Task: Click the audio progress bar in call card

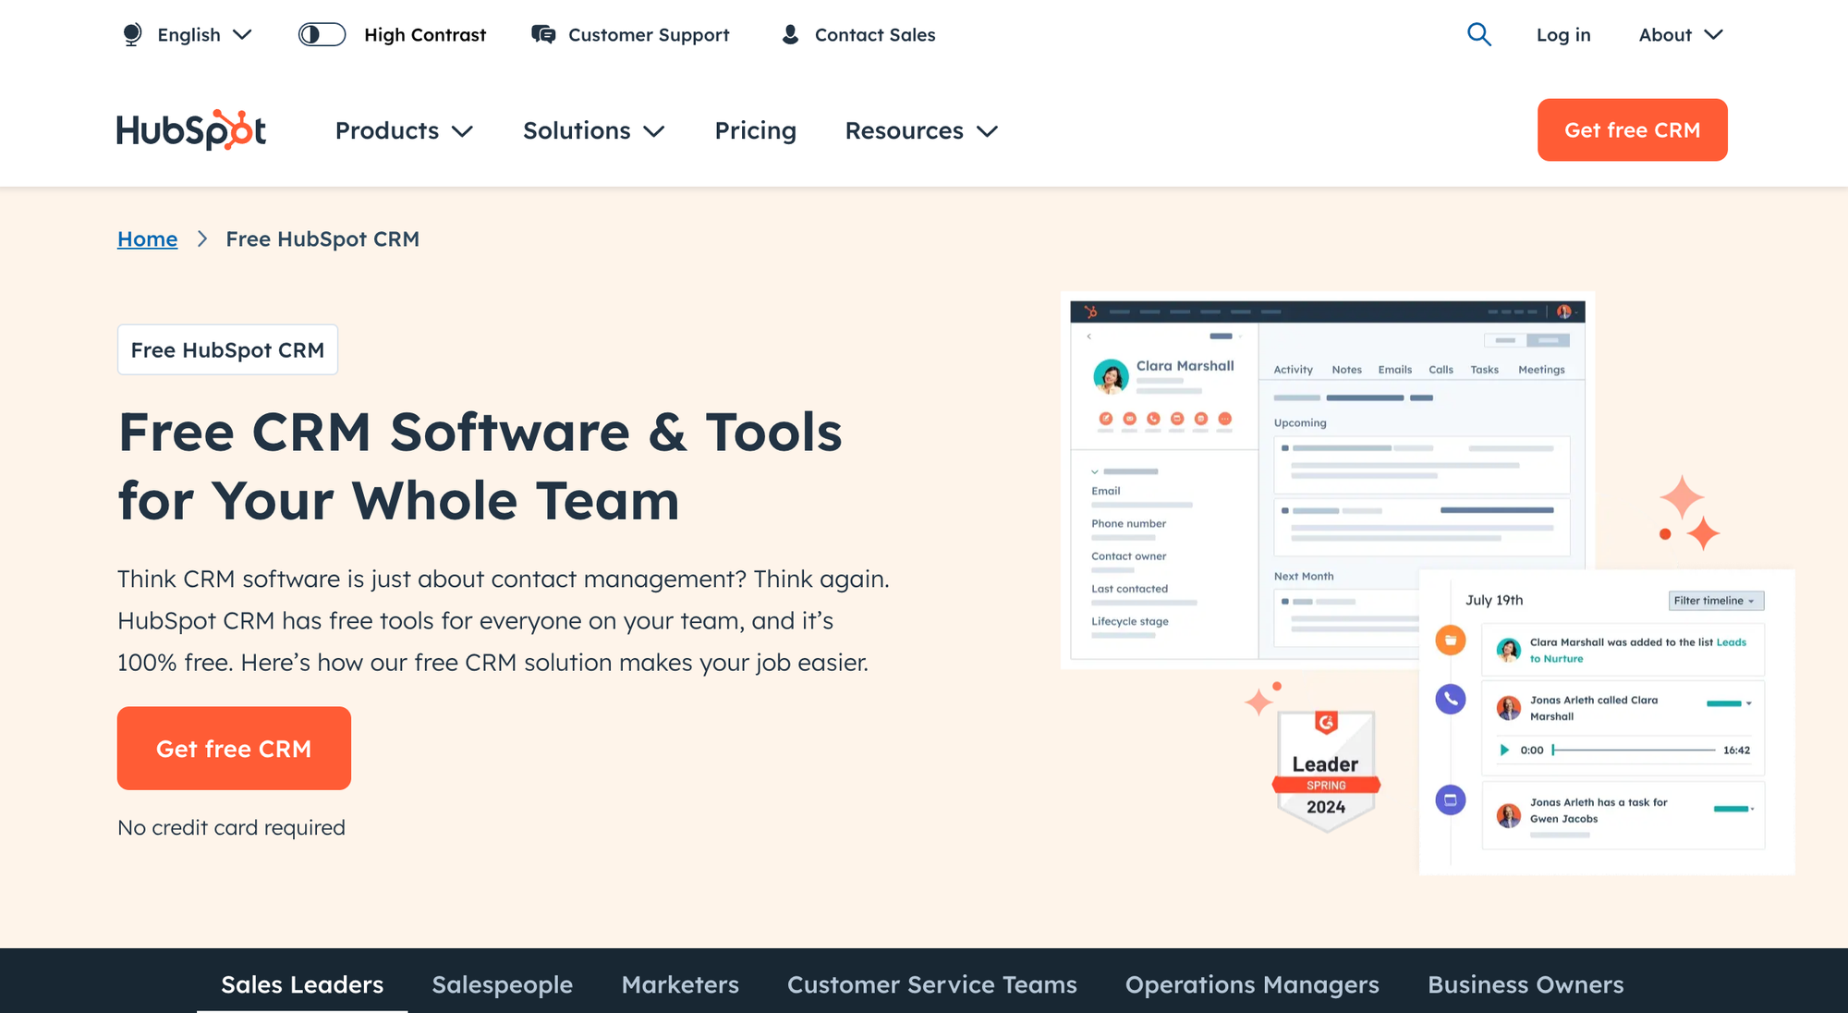Action: coord(1633,751)
